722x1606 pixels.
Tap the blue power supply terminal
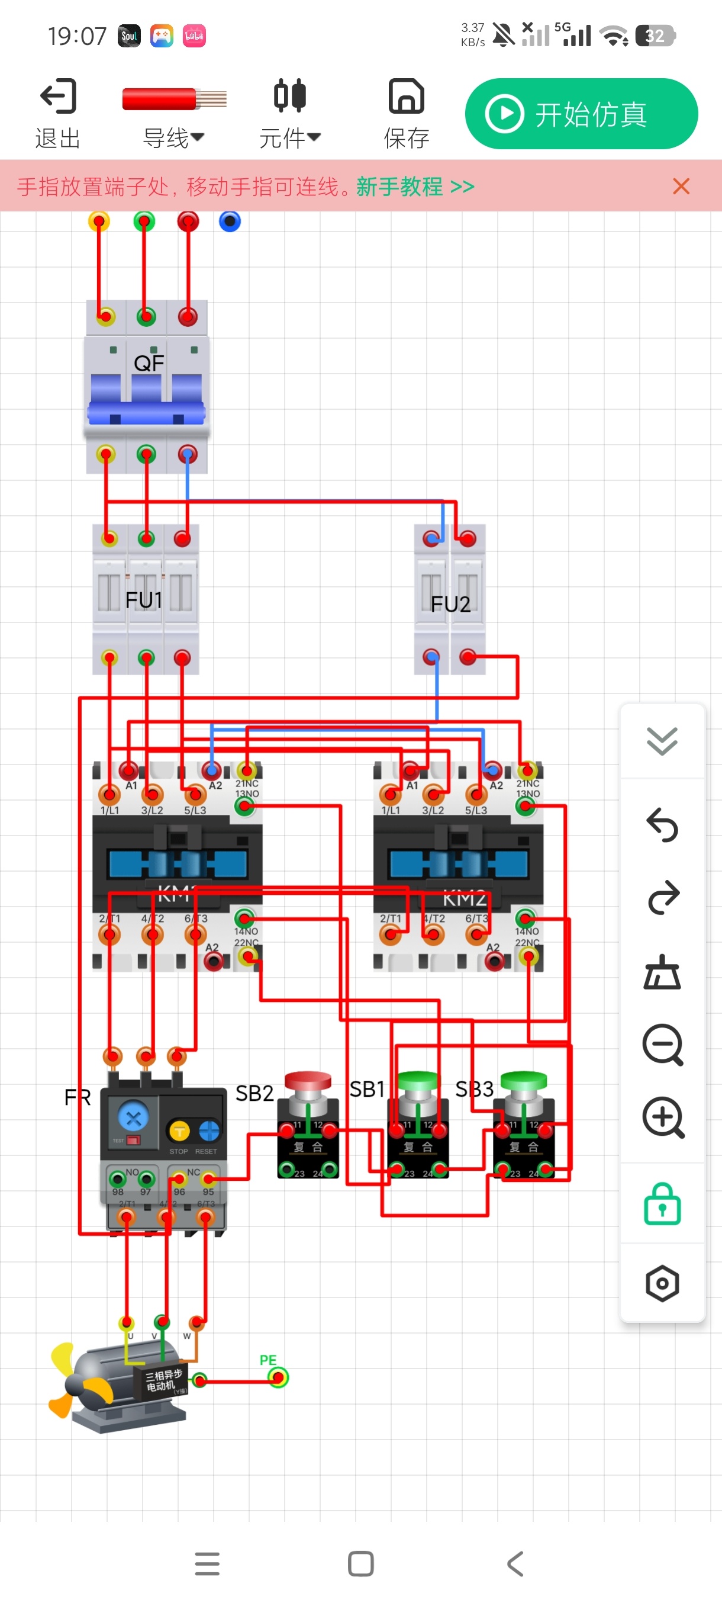tap(230, 221)
